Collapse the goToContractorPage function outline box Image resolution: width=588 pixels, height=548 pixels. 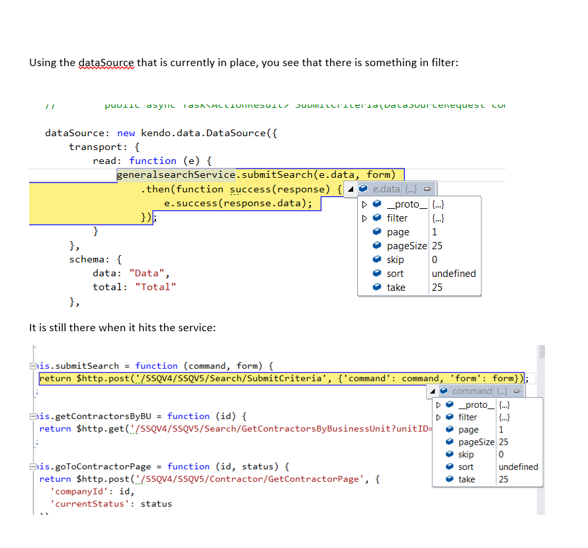[x=33, y=467]
